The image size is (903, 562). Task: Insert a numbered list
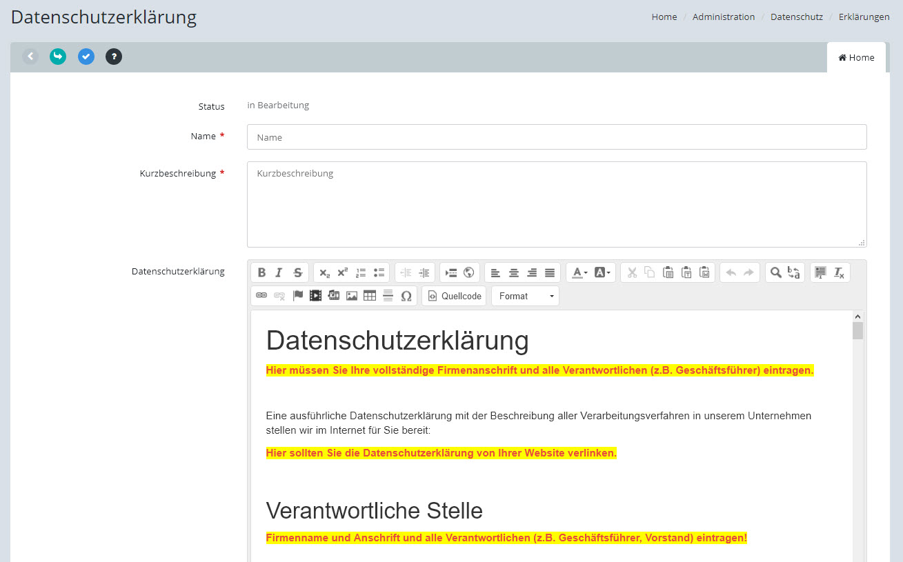coord(361,272)
